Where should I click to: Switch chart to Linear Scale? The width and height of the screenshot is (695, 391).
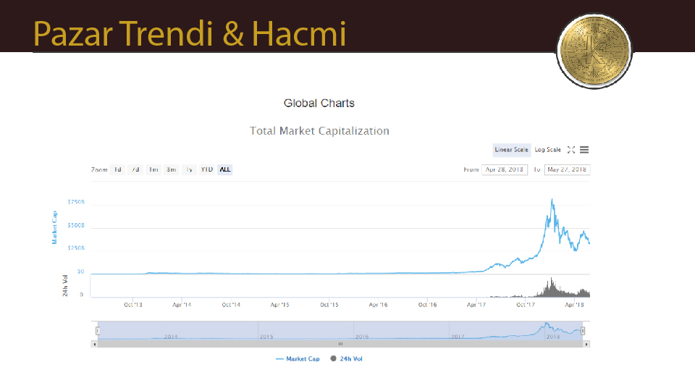[512, 150]
